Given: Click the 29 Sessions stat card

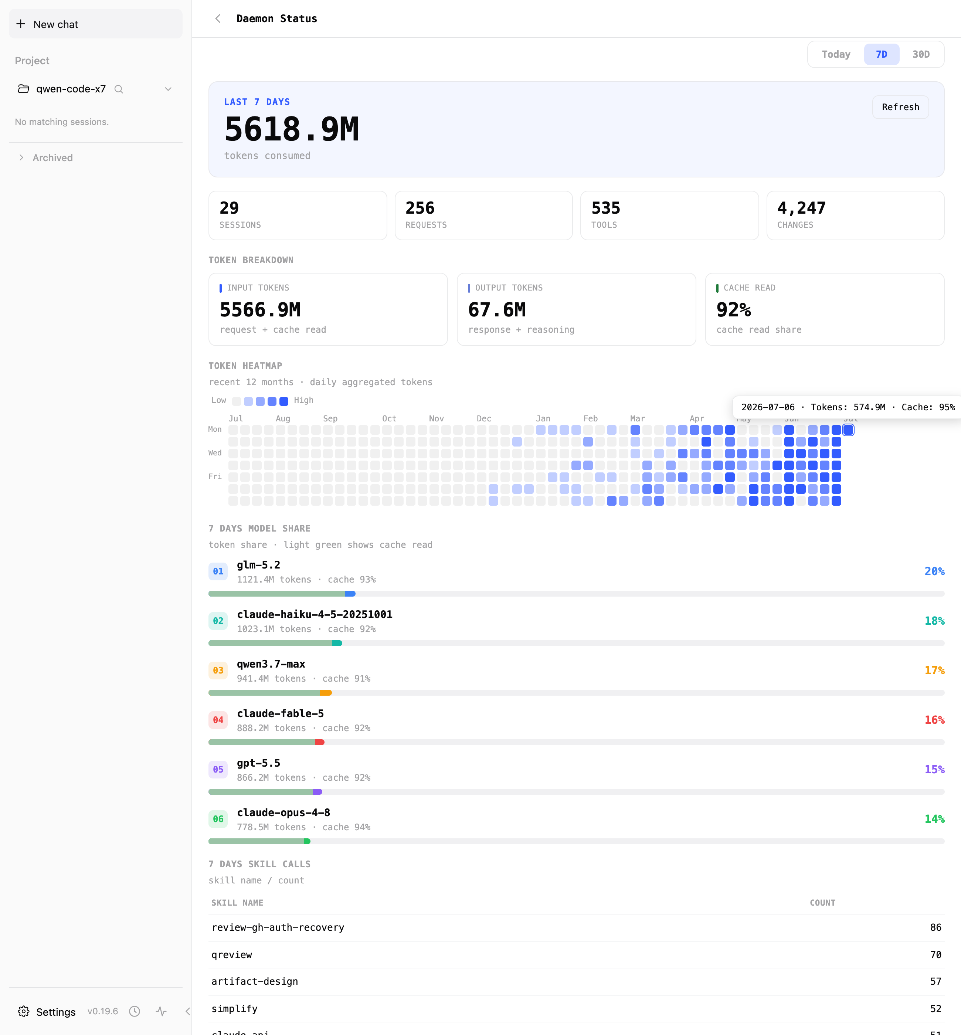Looking at the screenshot, I should pyautogui.click(x=298, y=216).
